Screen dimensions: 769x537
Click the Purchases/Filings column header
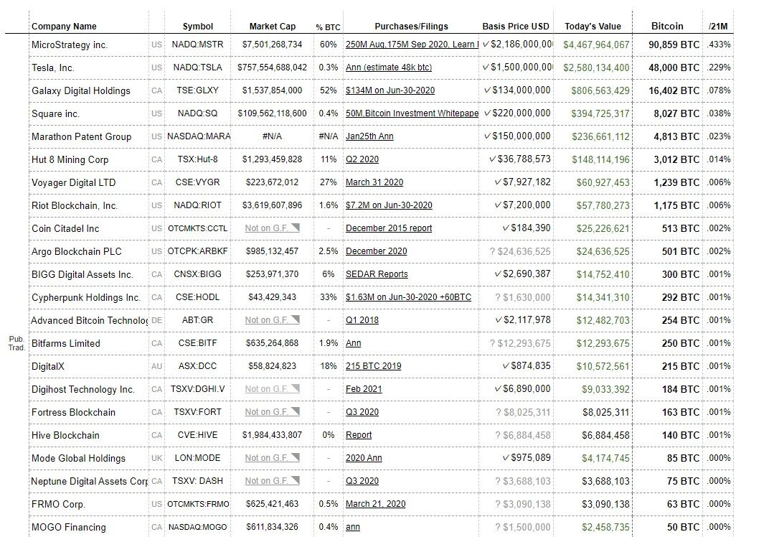click(x=412, y=26)
